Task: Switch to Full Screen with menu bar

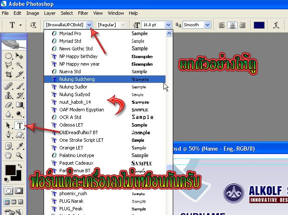Action: point(14,202)
